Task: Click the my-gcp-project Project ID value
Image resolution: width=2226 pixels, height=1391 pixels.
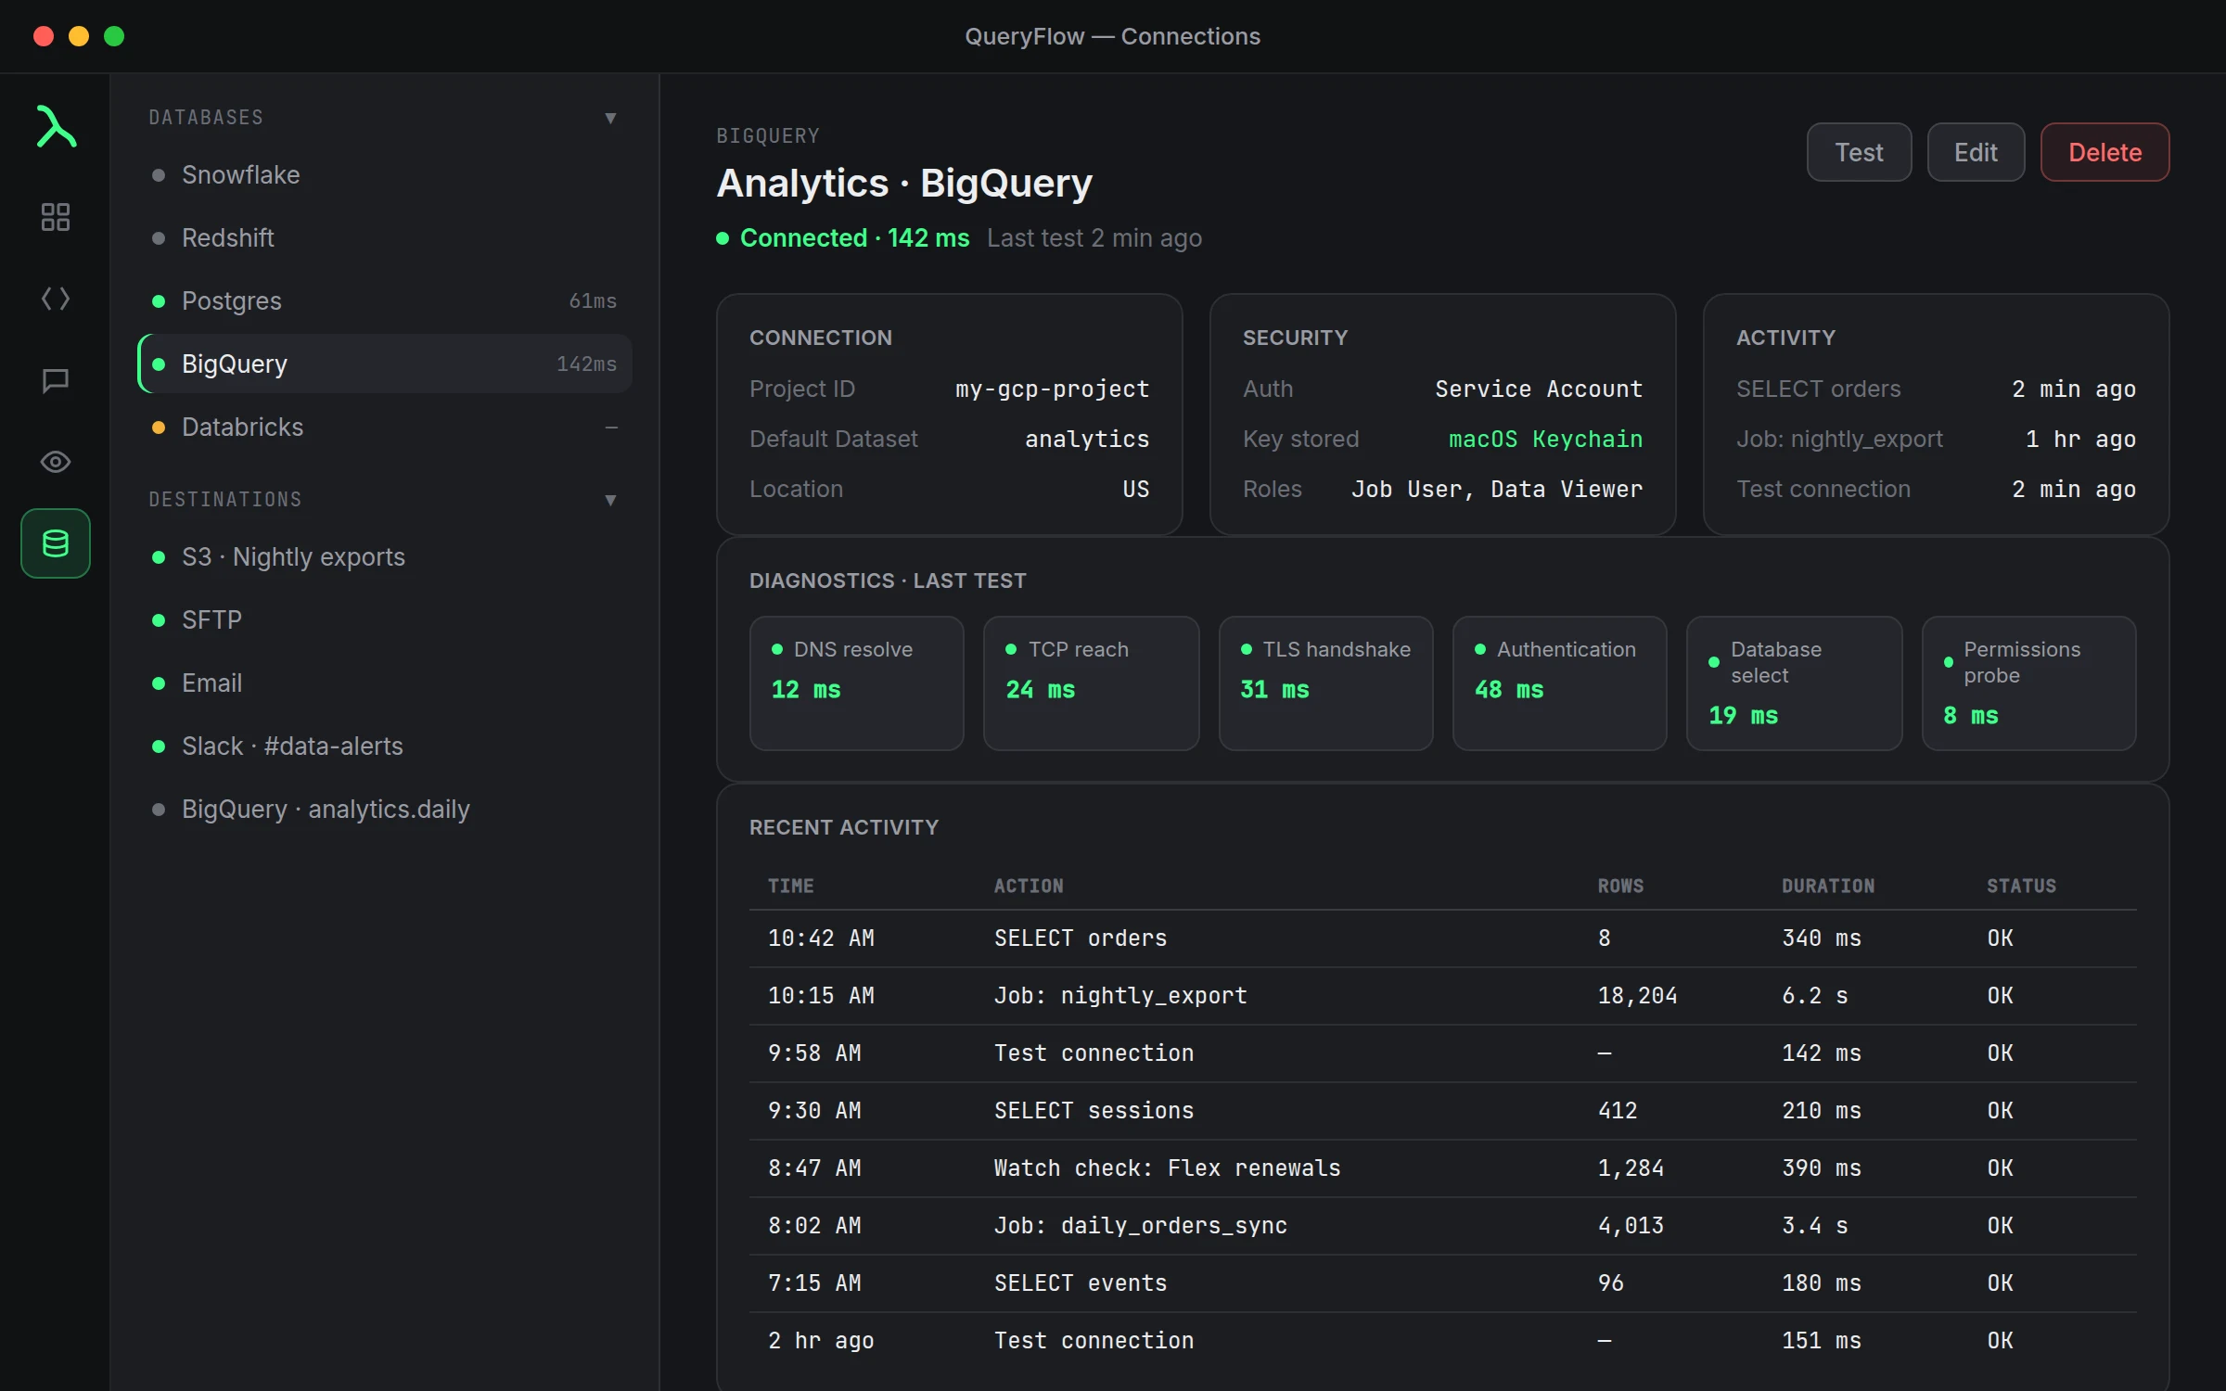Action: (x=1052, y=389)
